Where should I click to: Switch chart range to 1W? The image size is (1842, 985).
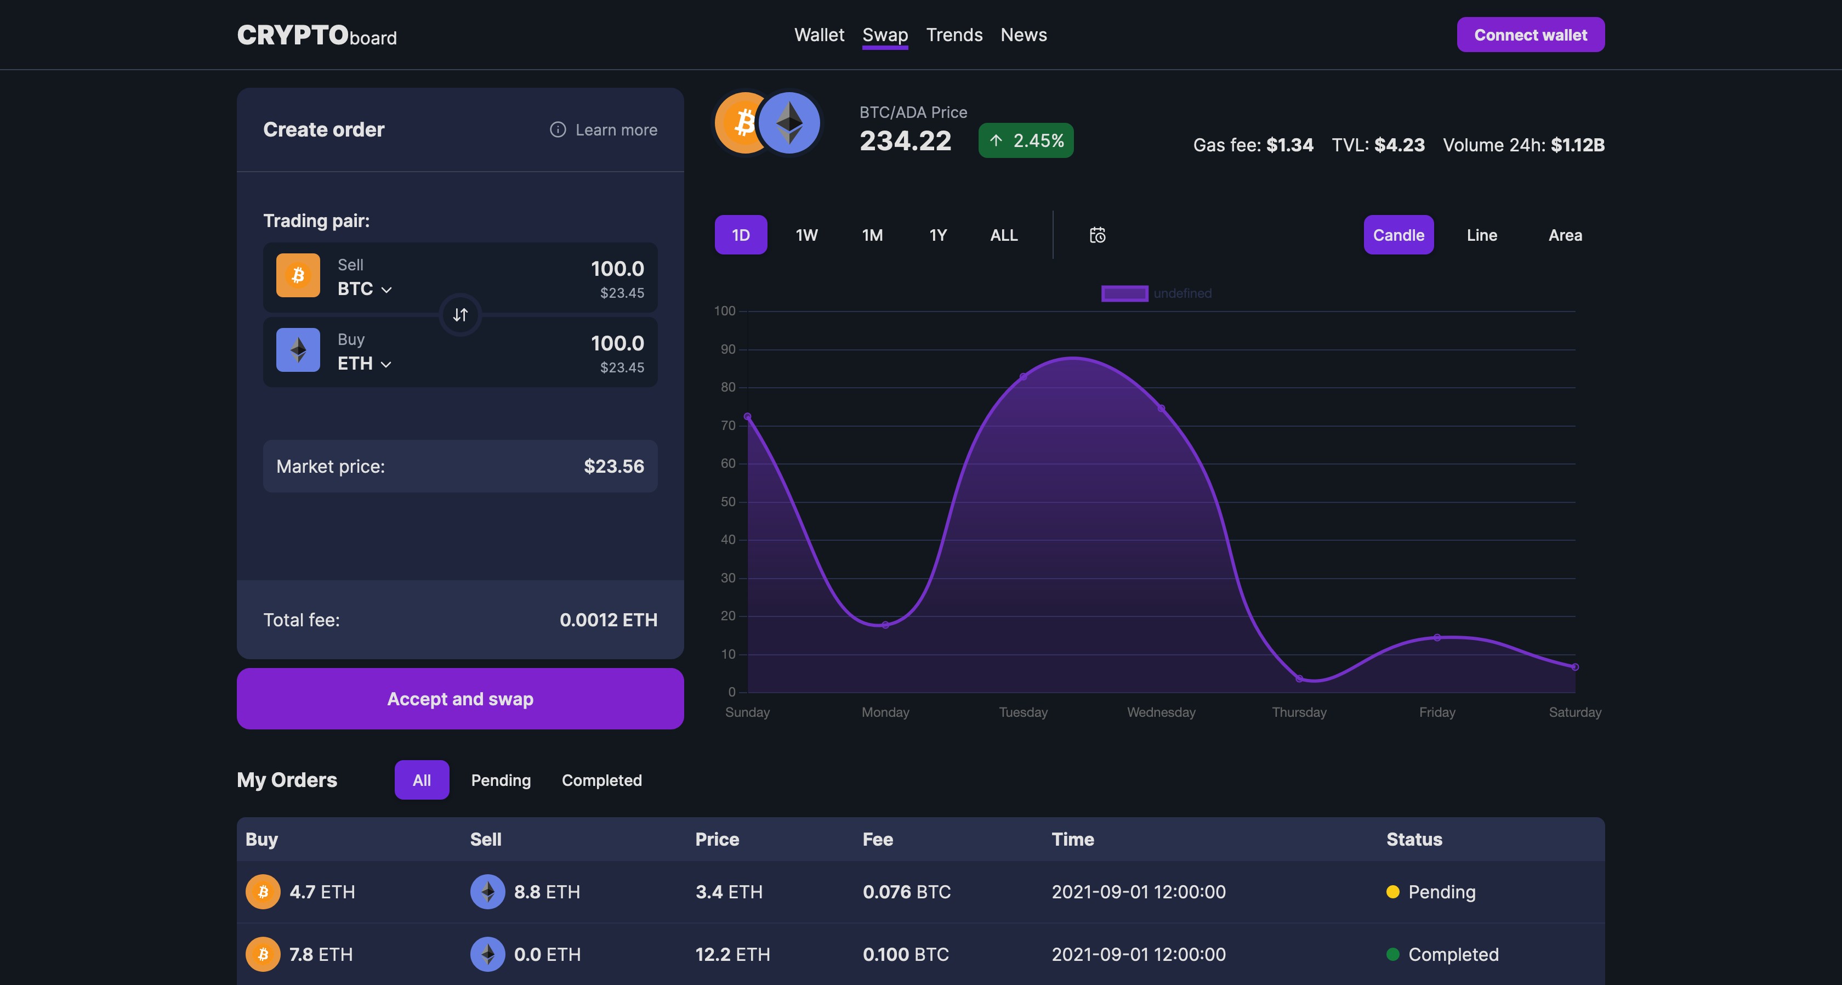click(x=806, y=235)
